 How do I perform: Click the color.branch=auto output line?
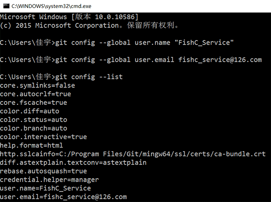tap(33, 128)
